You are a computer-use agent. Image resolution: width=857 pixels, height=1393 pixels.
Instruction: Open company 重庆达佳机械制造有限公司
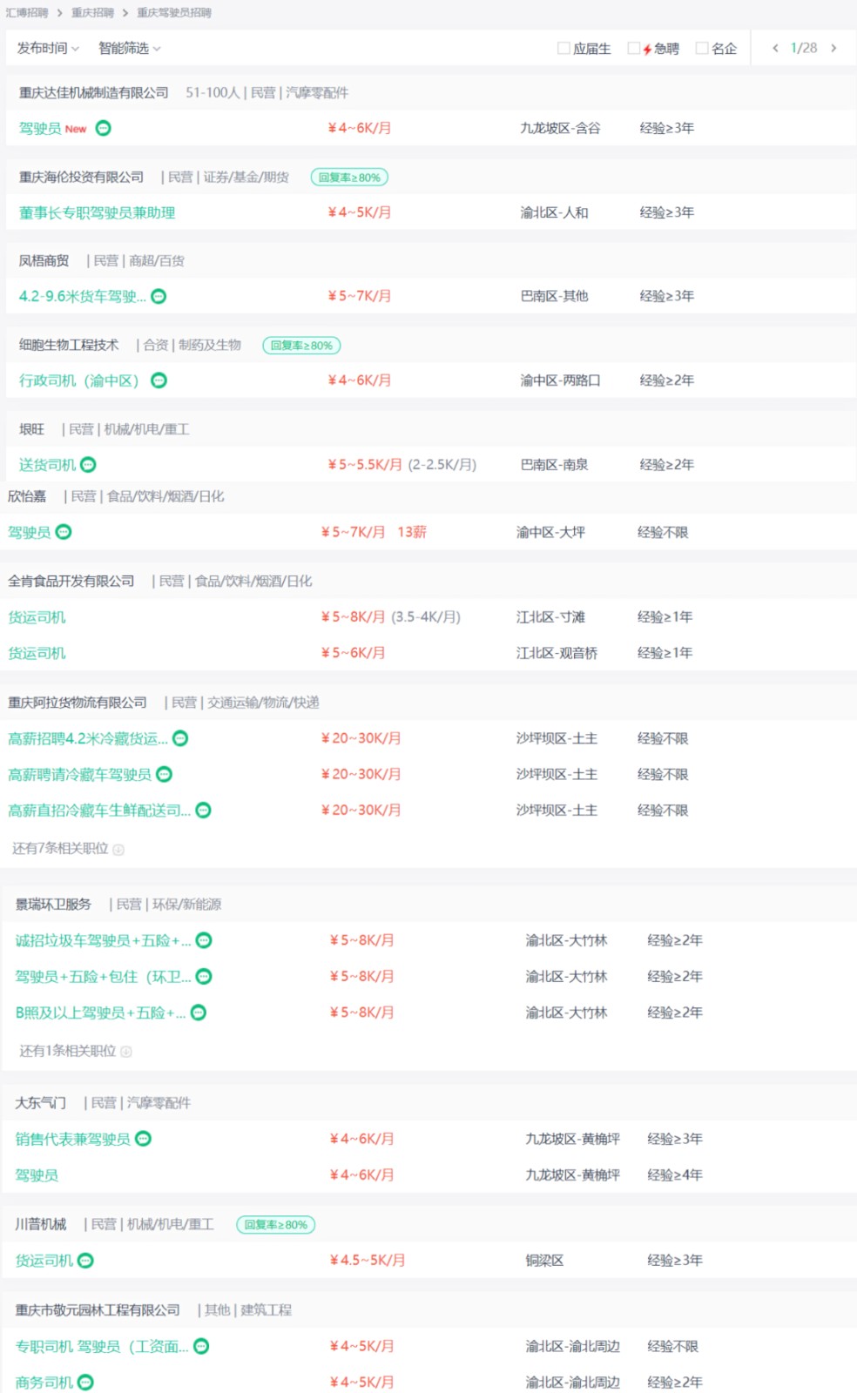pyautogui.click(x=94, y=92)
